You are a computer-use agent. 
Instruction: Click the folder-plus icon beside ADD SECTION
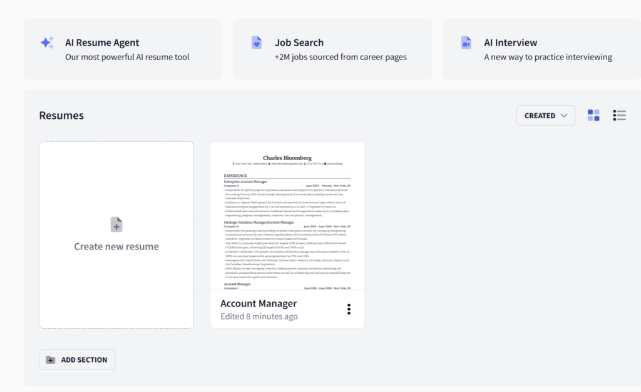(x=51, y=360)
